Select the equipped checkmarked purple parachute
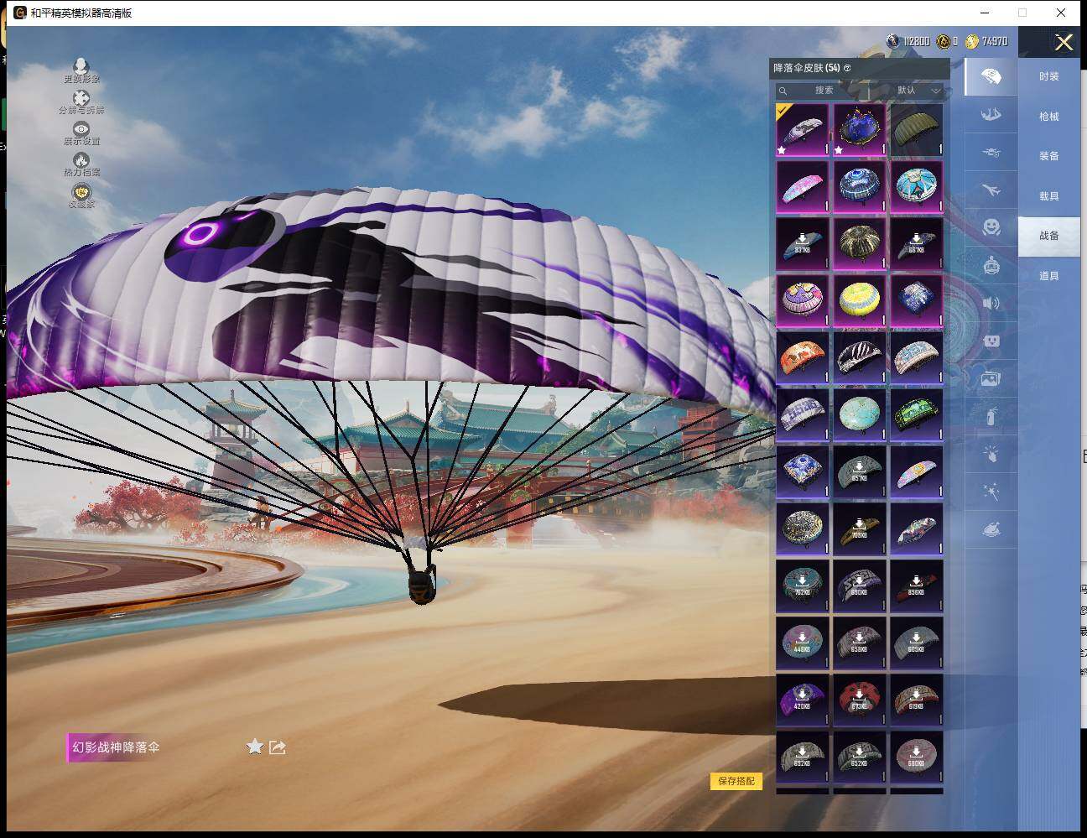Image resolution: width=1087 pixels, height=838 pixels. [802, 130]
